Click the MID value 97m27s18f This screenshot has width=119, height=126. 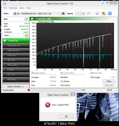point(24,26)
